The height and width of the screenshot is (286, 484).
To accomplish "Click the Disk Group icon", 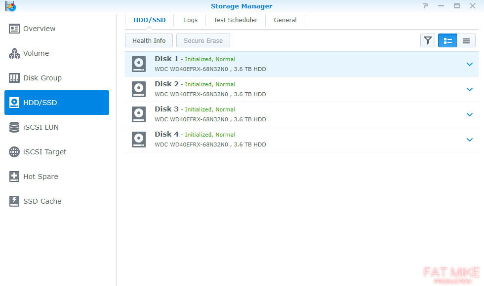I will click(x=14, y=78).
